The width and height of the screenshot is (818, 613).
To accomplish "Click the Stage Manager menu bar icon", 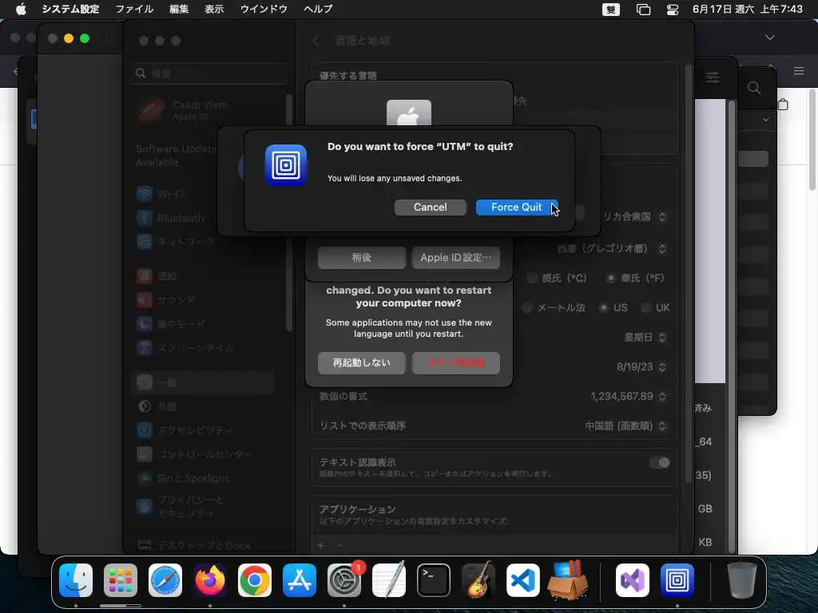I will click(x=643, y=10).
